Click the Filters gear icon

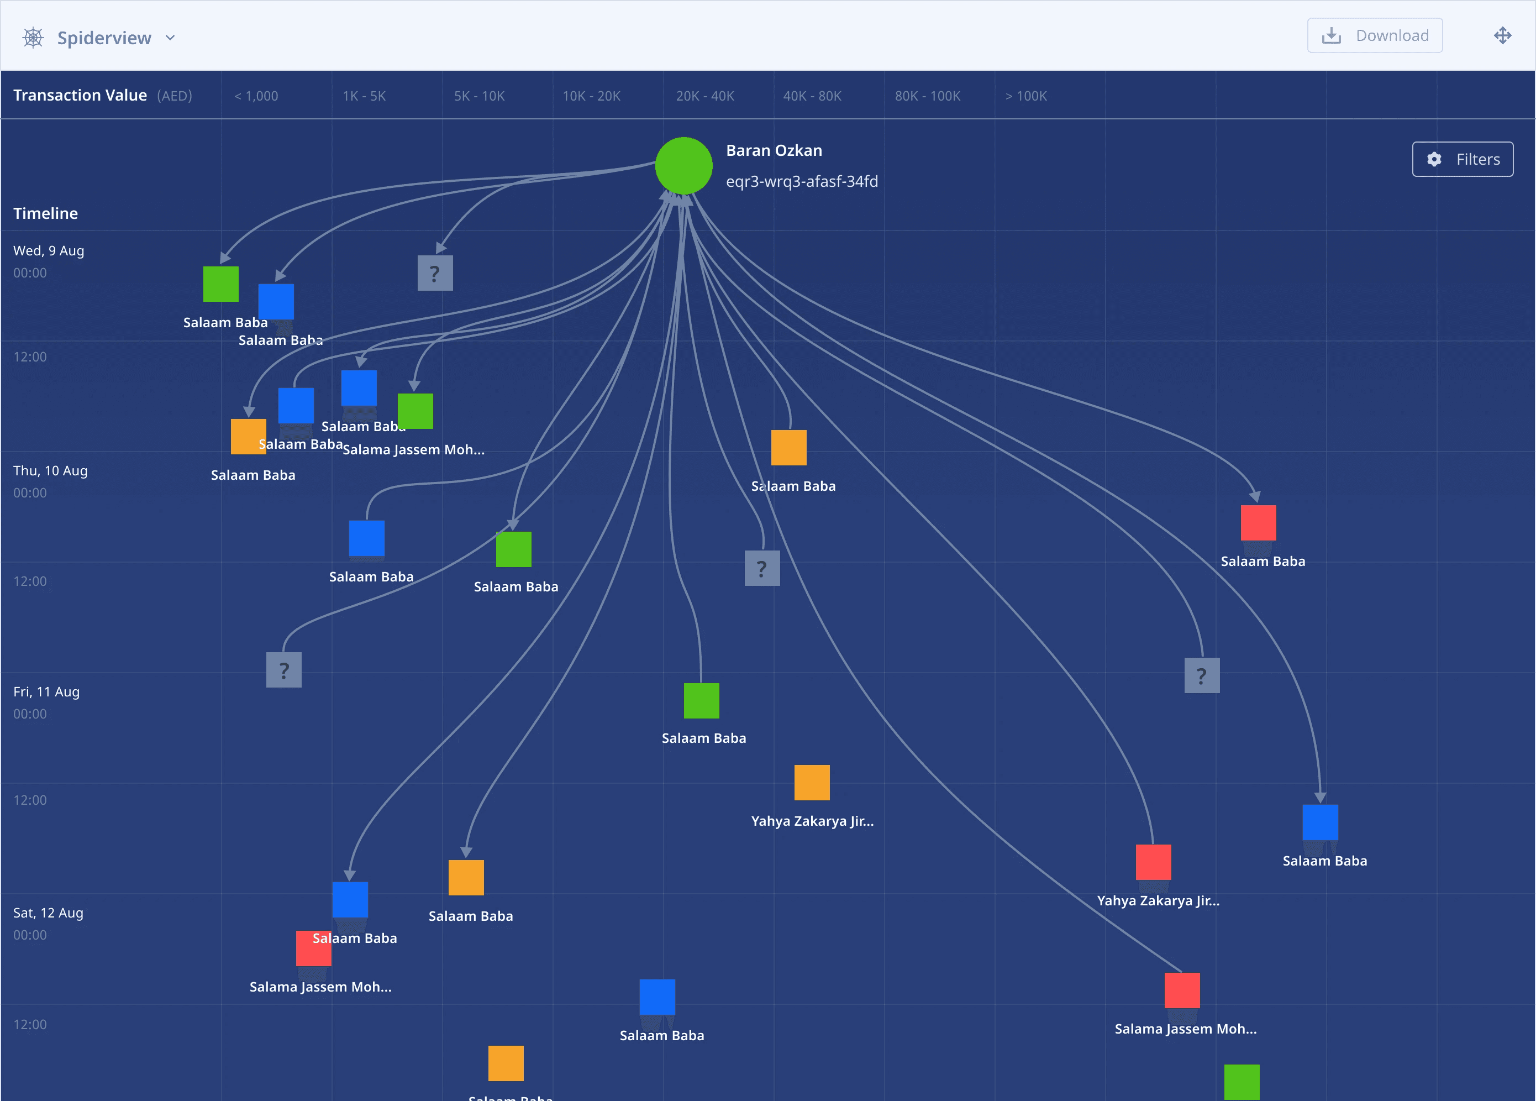[1434, 159]
